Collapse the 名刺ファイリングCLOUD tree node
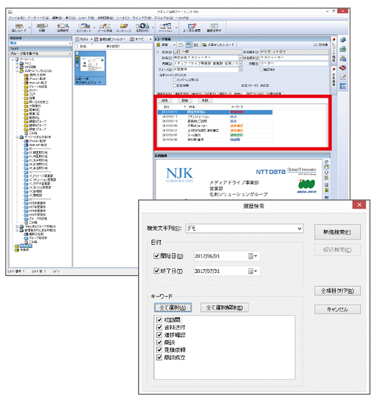This screenshot has height=400, width=377. (17, 71)
